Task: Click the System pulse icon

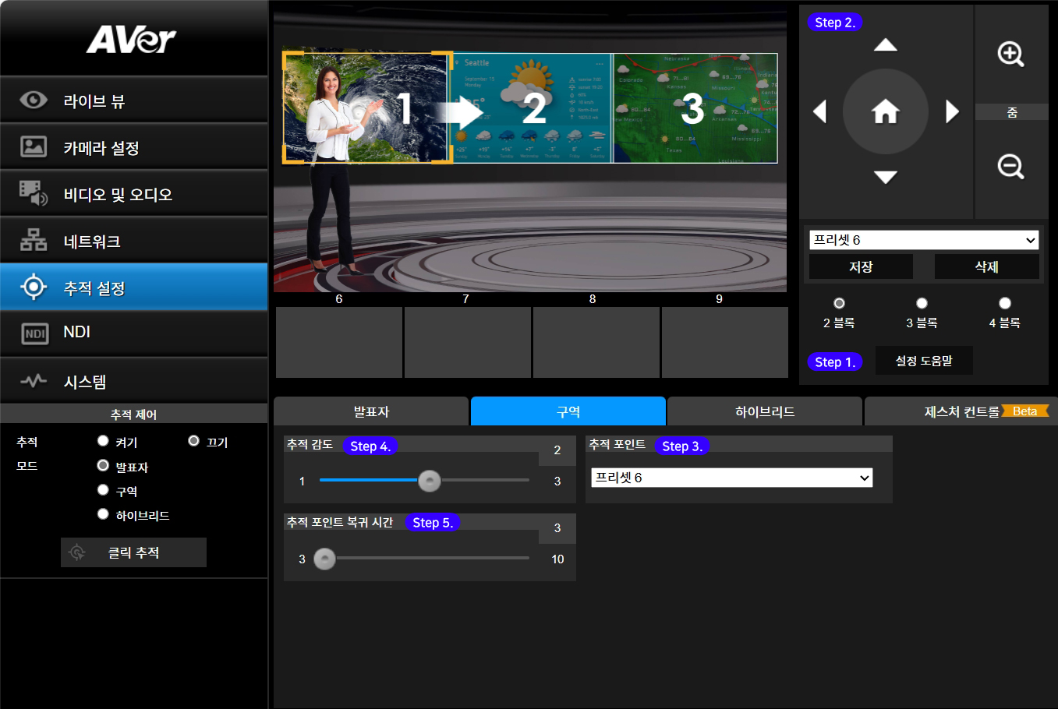Action: coord(34,381)
